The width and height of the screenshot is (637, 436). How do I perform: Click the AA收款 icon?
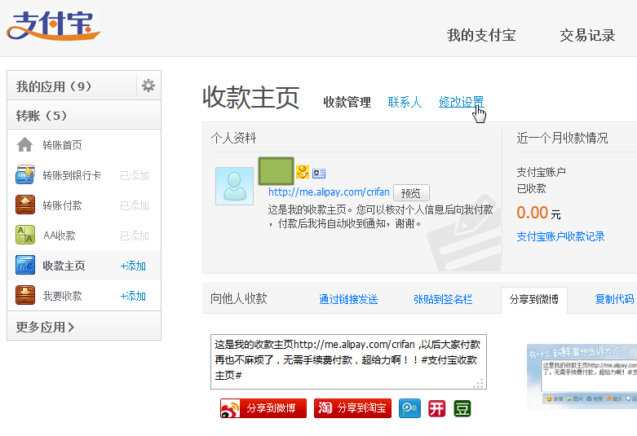pos(24,235)
